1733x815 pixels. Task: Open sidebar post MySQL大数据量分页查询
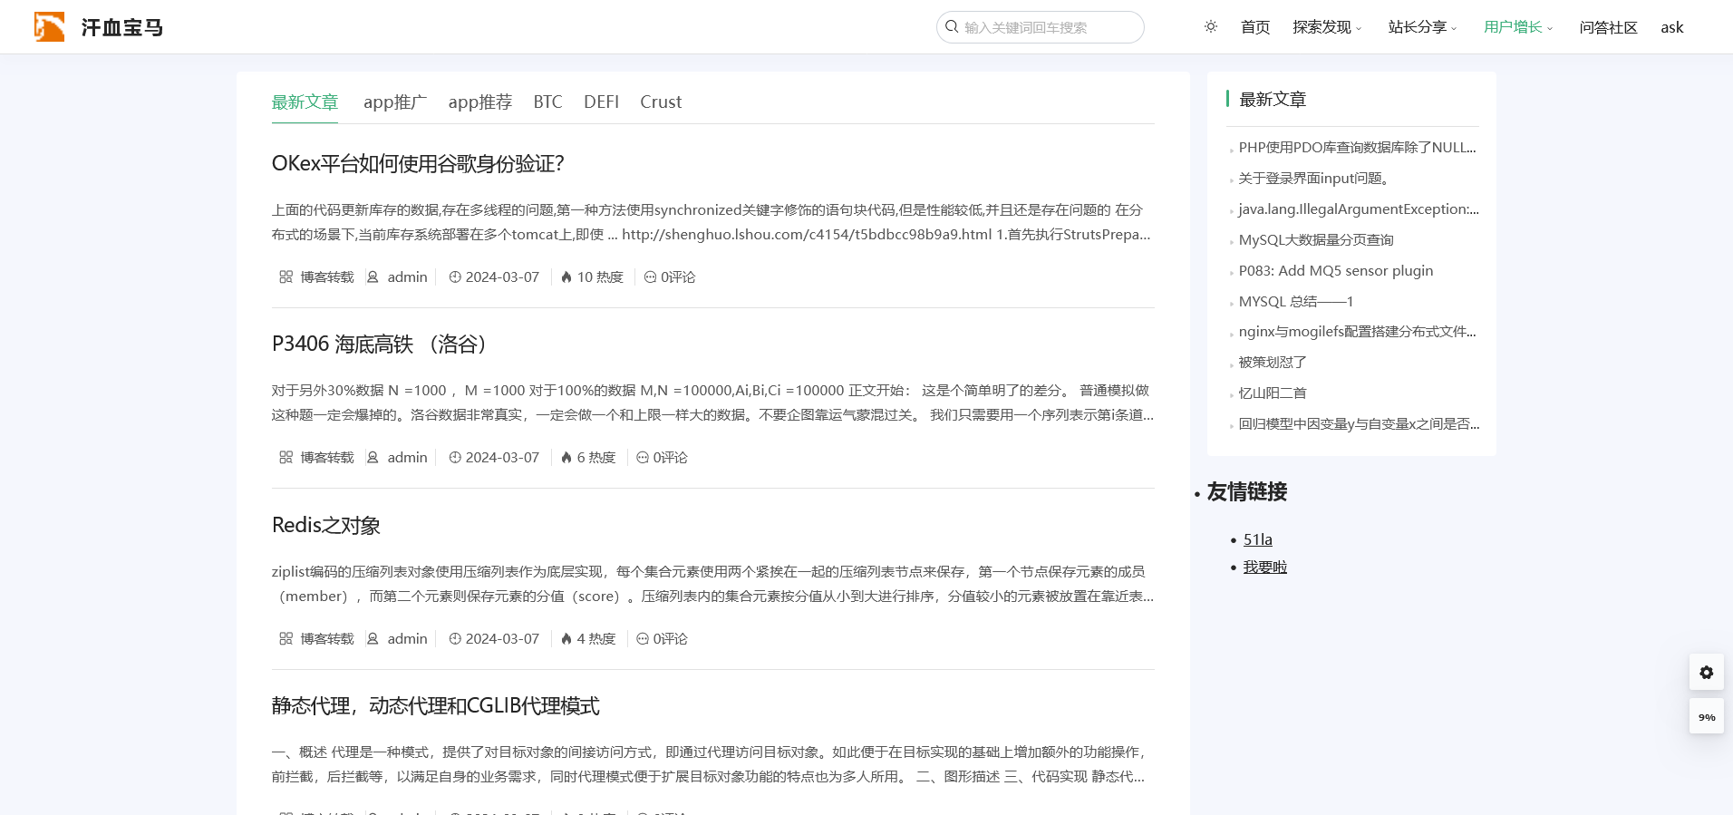(x=1316, y=240)
